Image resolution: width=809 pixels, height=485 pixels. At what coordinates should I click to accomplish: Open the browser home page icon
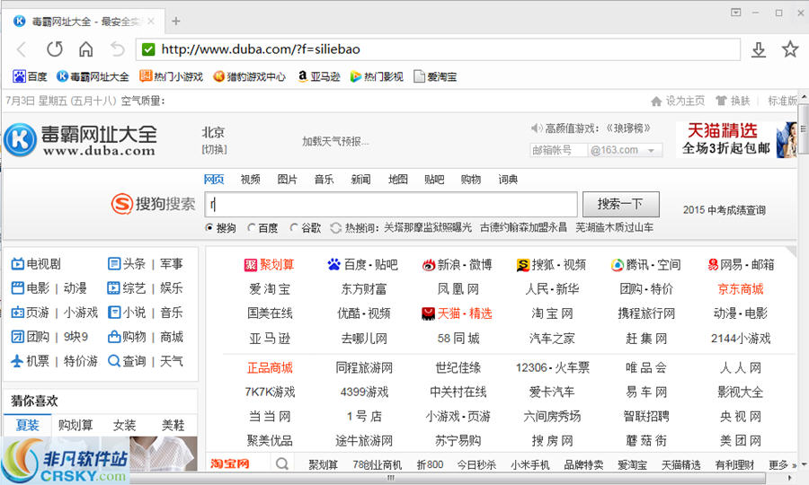pos(85,49)
